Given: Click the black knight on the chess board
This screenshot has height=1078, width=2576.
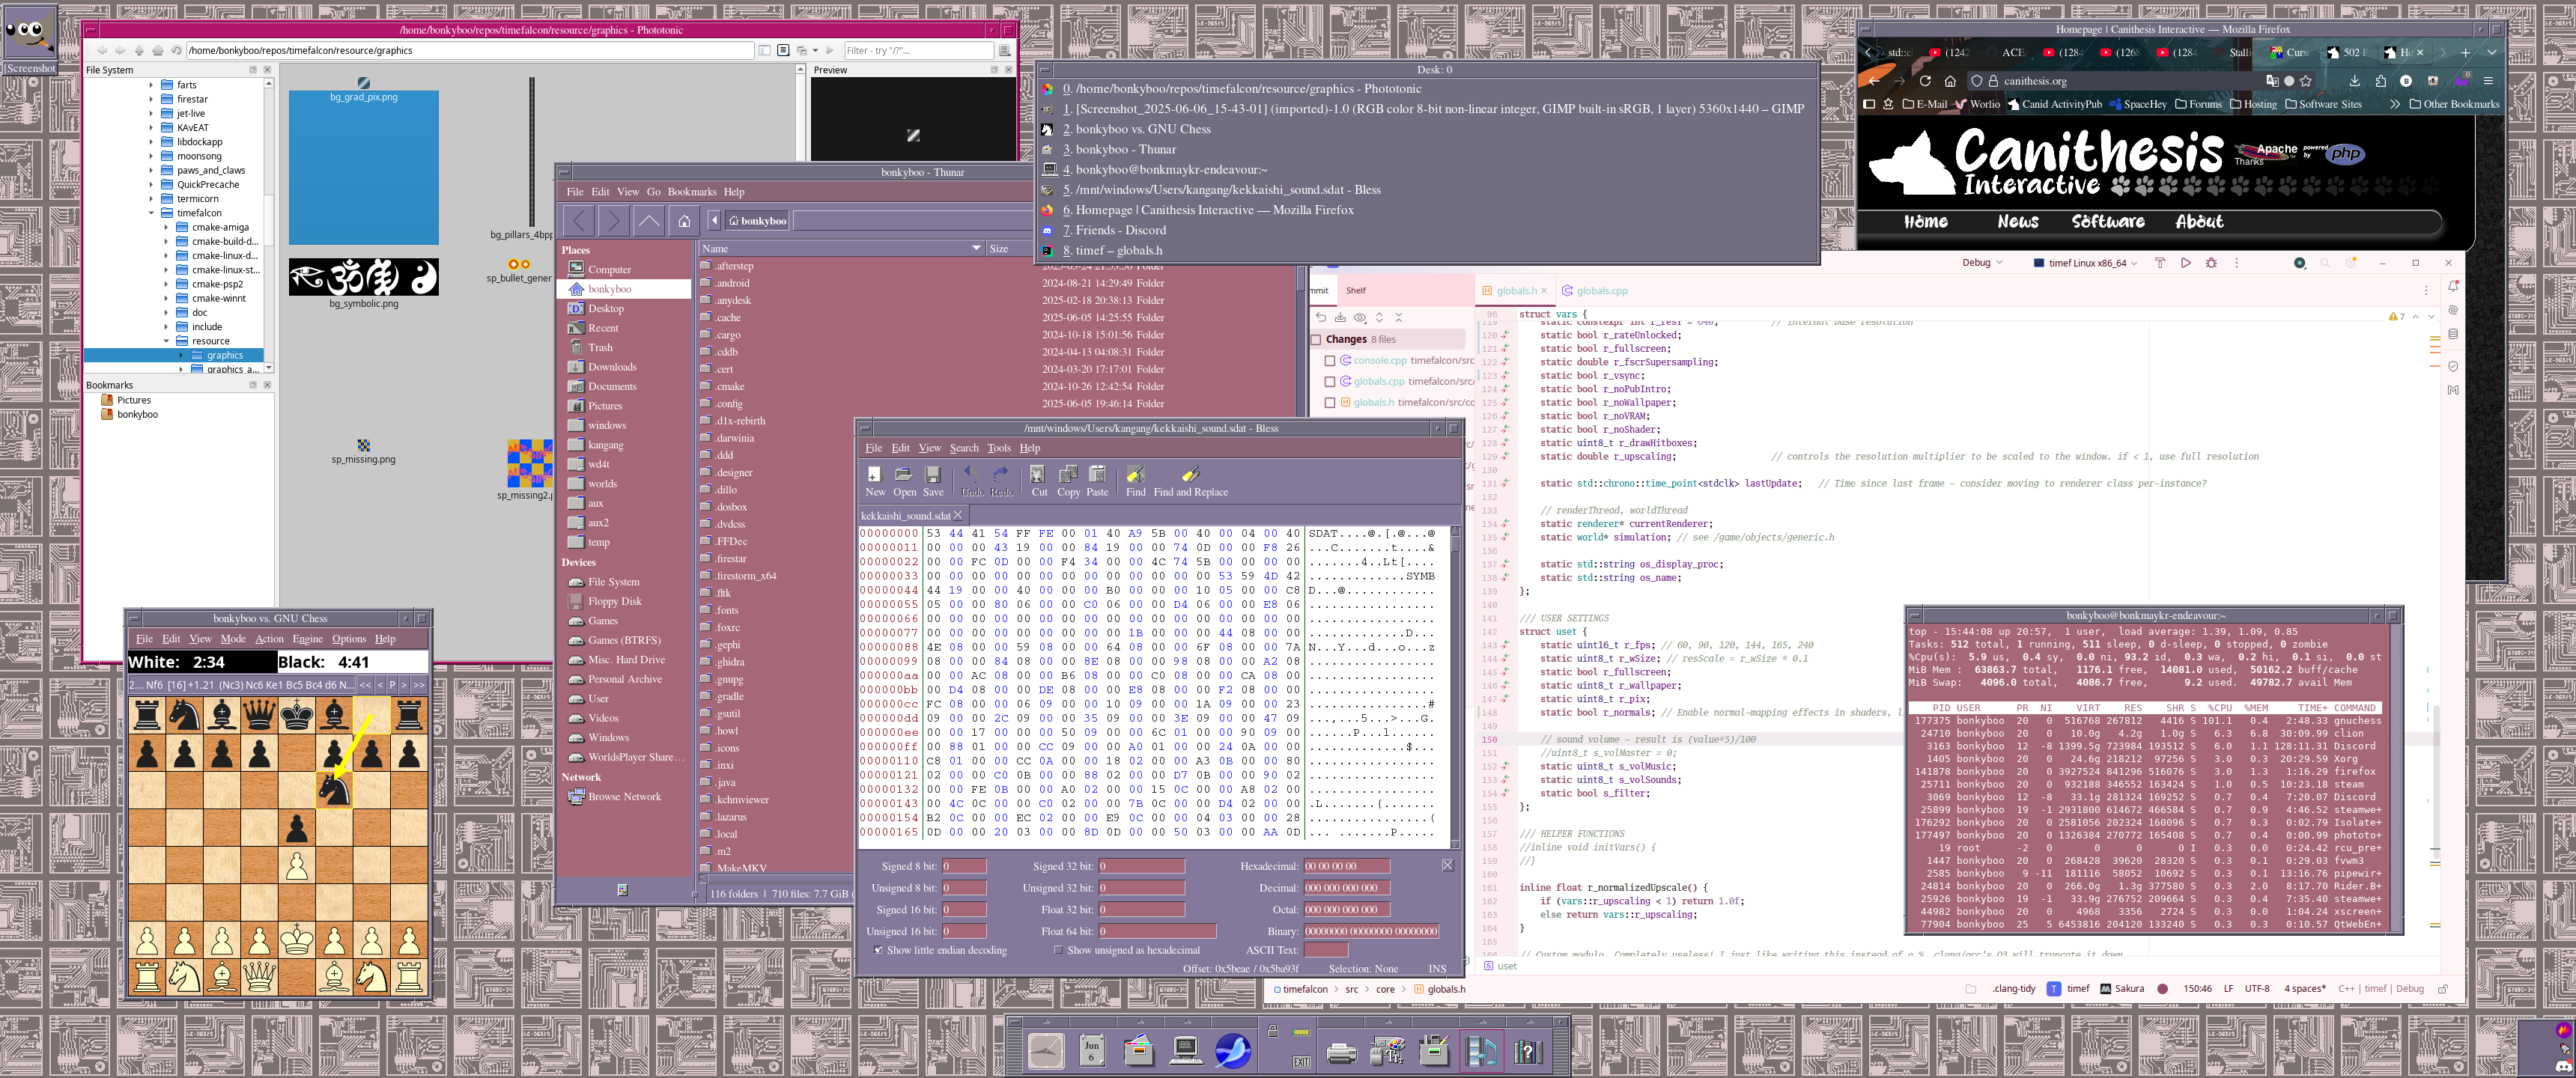Looking at the screenshot, I should 334,790.
